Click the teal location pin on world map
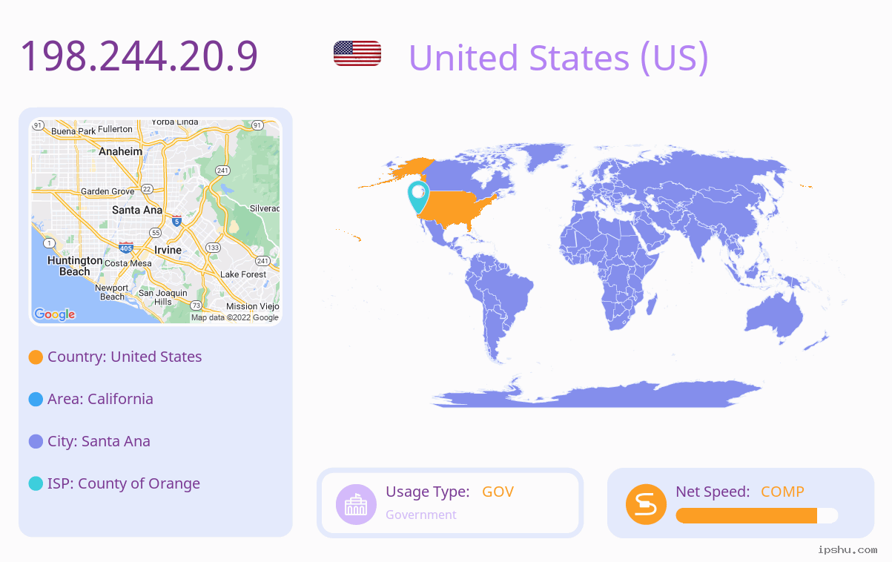Screen dimensions: 892x562 [418, 196]
